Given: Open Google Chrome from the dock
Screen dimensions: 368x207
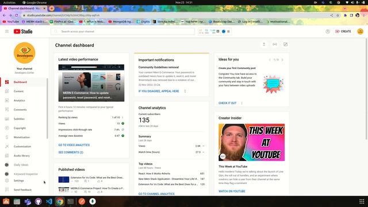Looking at the screenshot, I should (x=60, y=201).
